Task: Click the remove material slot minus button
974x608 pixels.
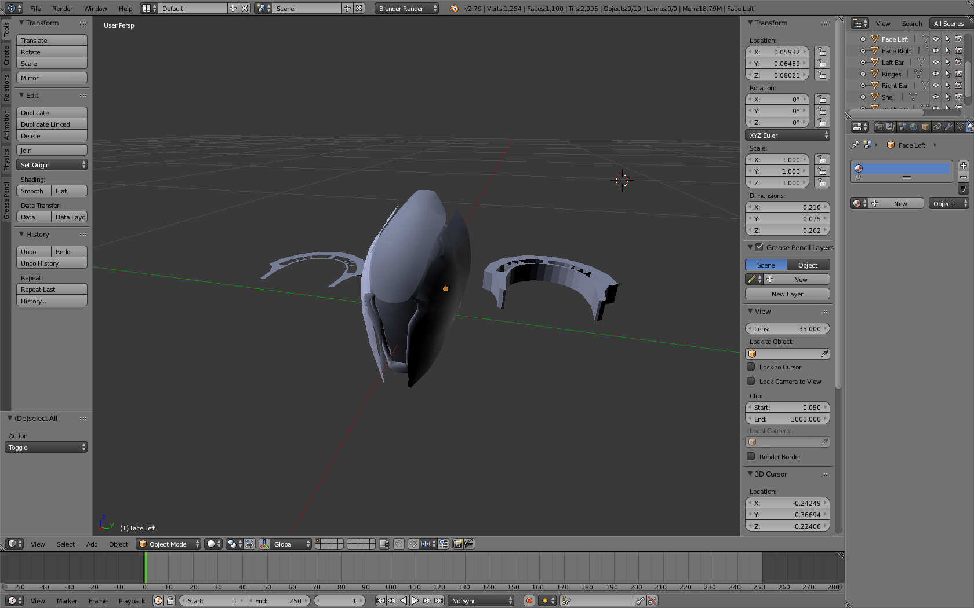Action: pyautogui.click(x=964, y=177)
